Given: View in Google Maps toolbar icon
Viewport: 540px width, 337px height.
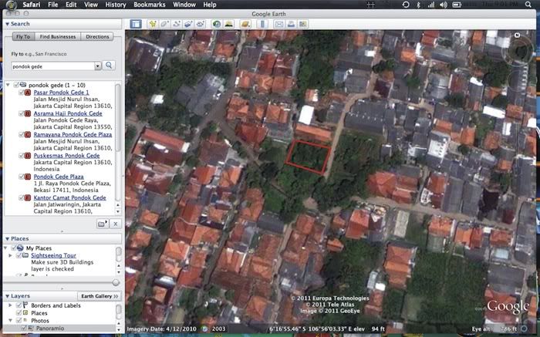Looking at the screenshot, I should tap(302, 24).
